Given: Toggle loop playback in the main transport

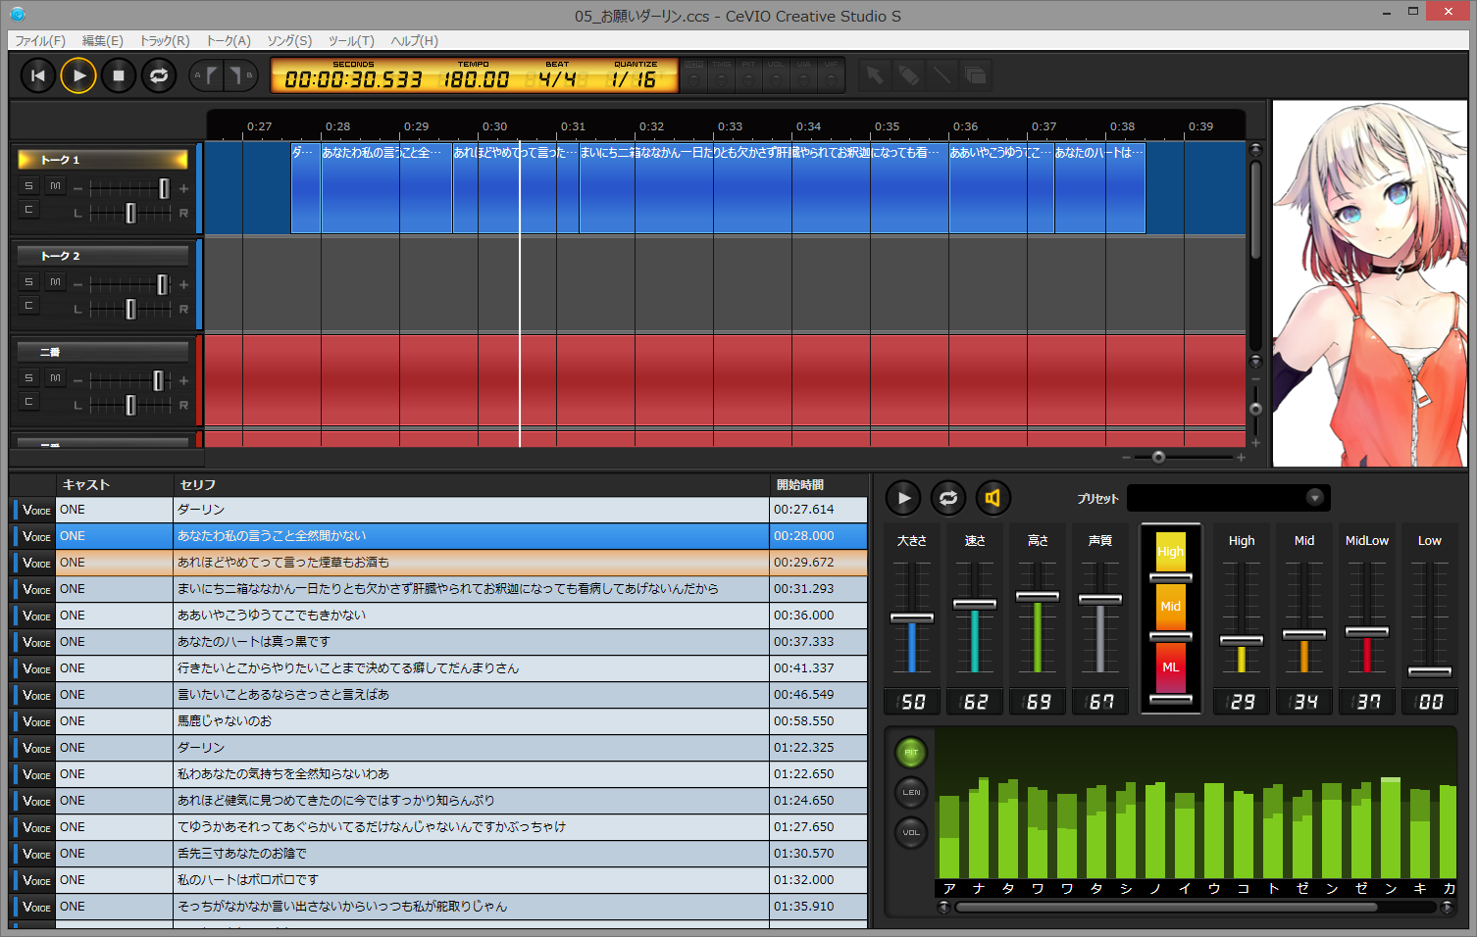Looking at the screenshot, I should point(159,75).
